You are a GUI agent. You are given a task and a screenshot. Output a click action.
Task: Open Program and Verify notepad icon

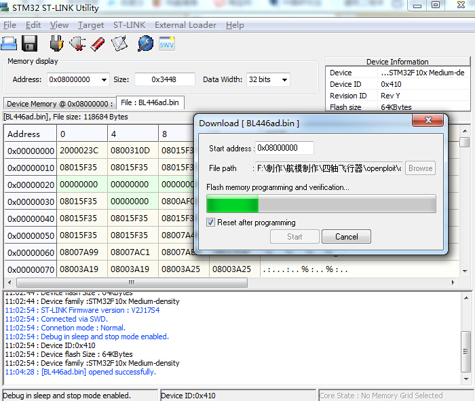click(119, 43)
